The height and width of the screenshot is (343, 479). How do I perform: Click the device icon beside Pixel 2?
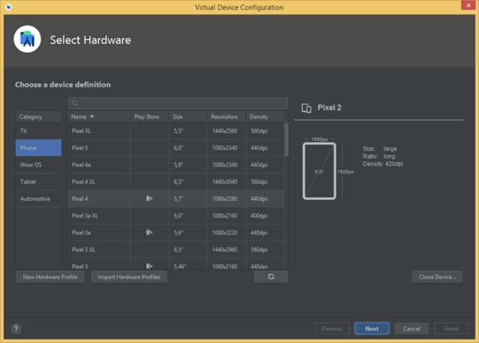[x=307, y=108]
